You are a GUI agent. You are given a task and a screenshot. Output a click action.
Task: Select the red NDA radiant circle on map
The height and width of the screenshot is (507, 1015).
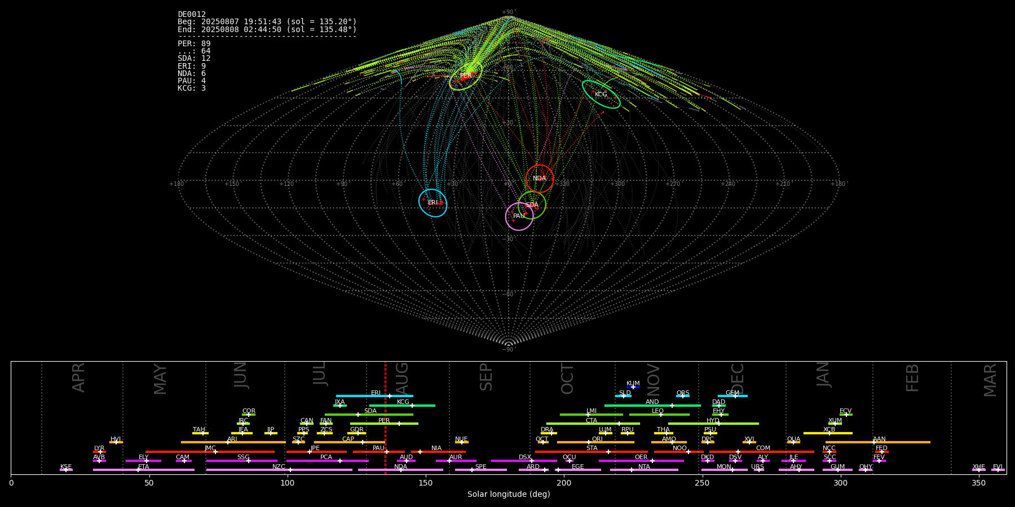[x=540, y=179]
